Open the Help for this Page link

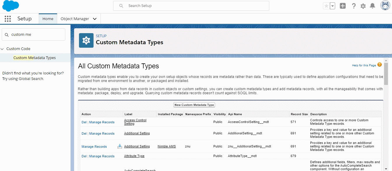coord(364,65)
